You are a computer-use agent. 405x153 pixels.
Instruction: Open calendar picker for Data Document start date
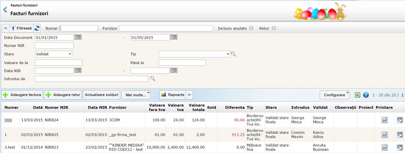coord(78,37)
